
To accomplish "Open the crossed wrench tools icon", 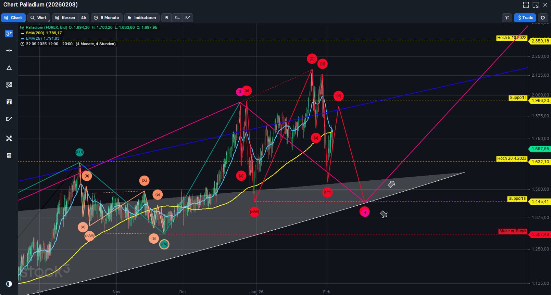I will (x=9, y=138).
